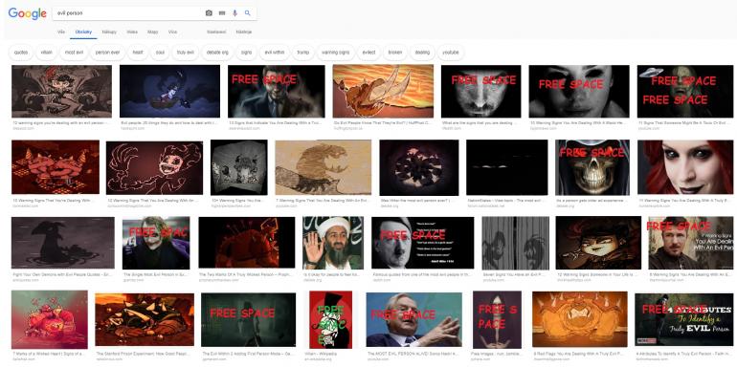Open the nearly all-black thumbnail
Viewport: 737px width, 367px height.
point(507,167)
